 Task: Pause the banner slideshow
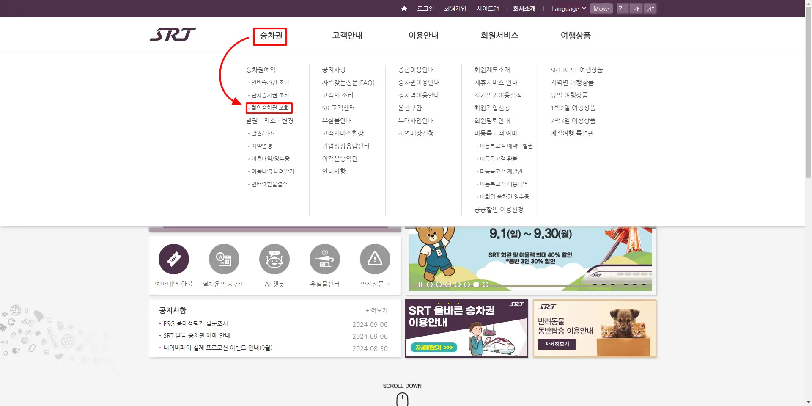420,284
